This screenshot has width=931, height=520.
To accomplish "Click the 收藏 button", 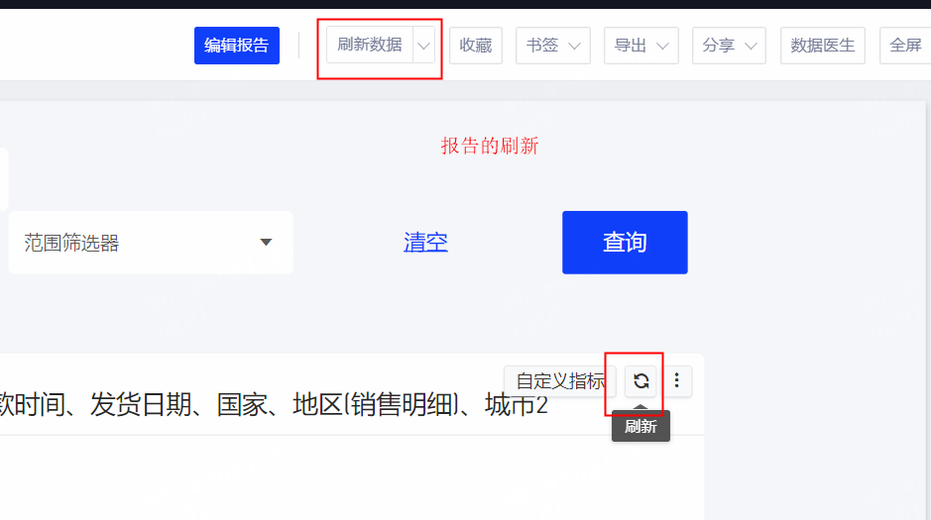I will click(x=476, y=45).
